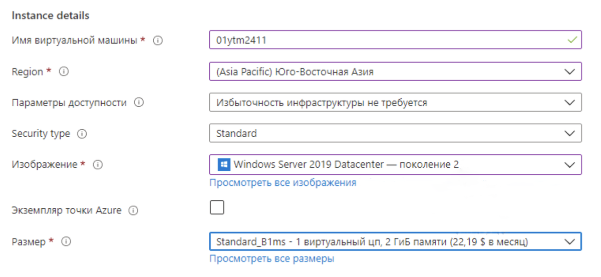The height and width of the screenshot is (277, 601).
Task: Show info for Параметры доступности
Action: [139, 103]
